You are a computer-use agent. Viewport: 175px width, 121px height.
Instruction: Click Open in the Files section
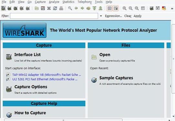pyautogui.click(x=105, y=55)
